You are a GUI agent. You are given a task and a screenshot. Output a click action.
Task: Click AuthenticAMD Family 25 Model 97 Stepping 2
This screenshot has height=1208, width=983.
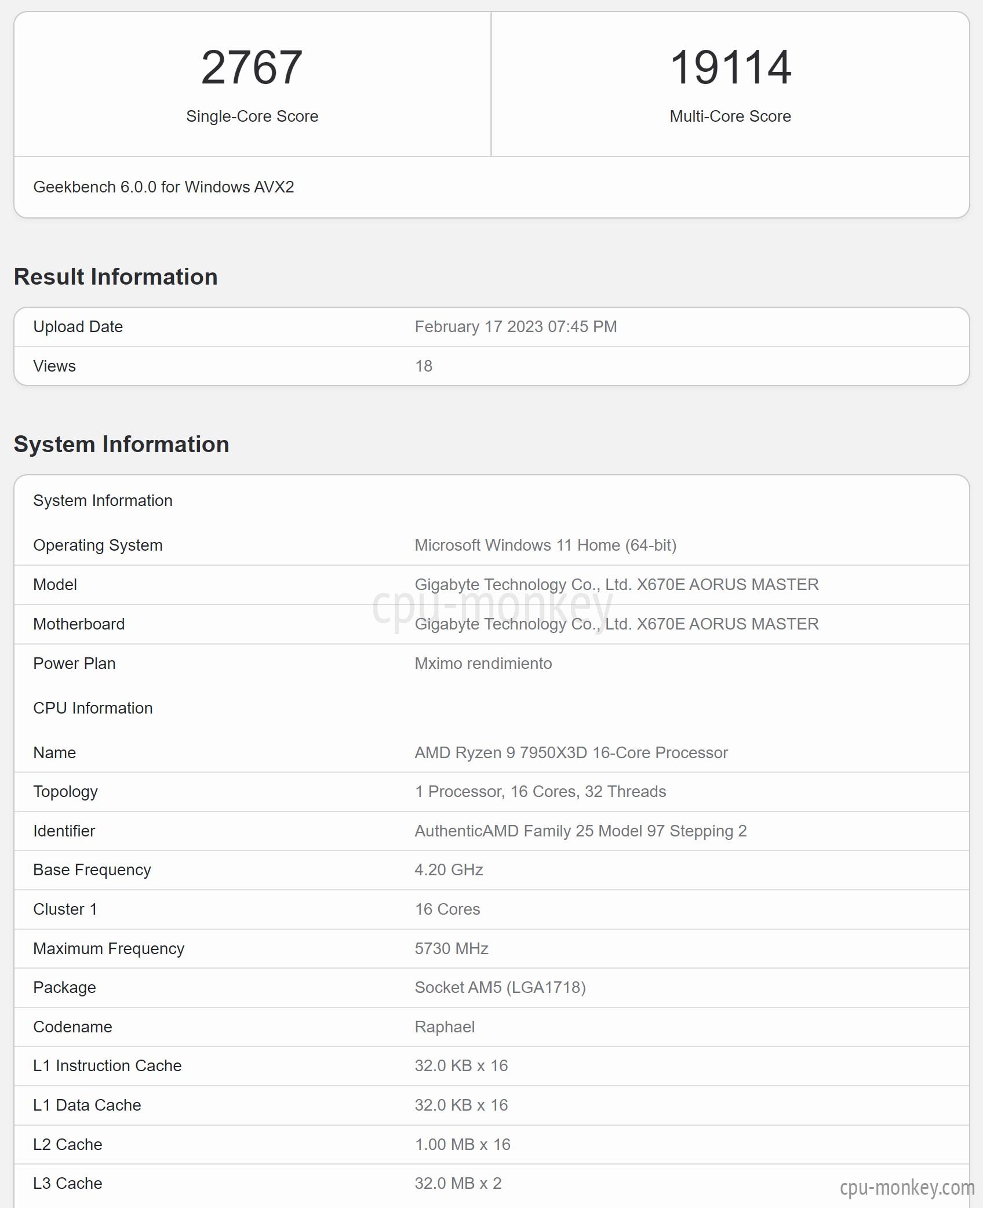pyautogui.click(x=581, y=831)
